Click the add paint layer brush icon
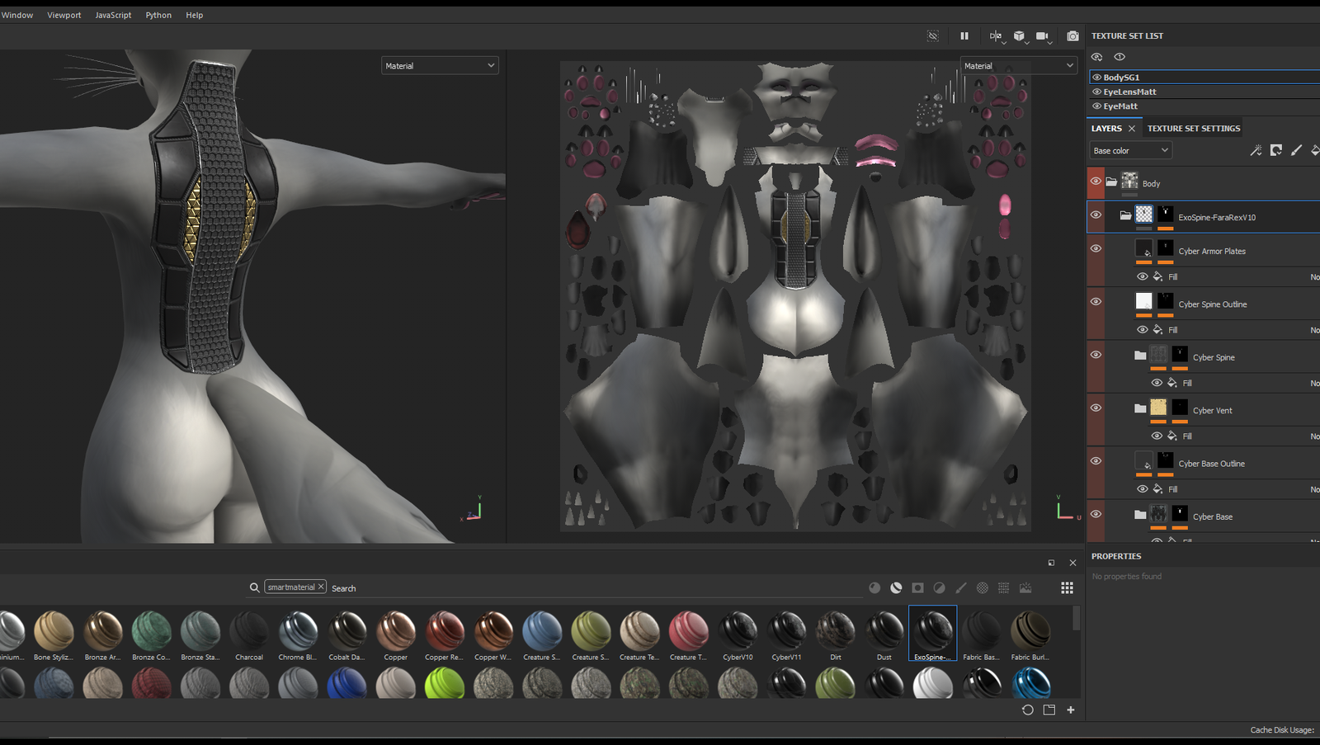The image size is (1320, 745). (1296, 150)
